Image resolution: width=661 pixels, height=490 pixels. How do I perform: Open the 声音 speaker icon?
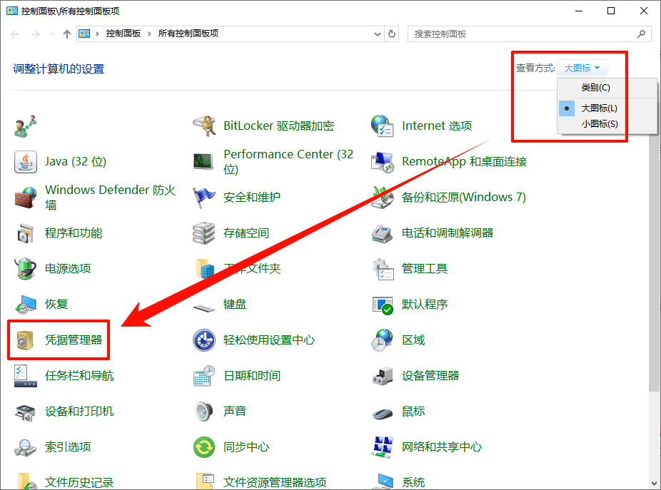(204, 412)
